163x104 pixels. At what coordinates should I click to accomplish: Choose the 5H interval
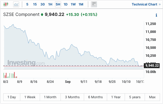click(58, 4)
